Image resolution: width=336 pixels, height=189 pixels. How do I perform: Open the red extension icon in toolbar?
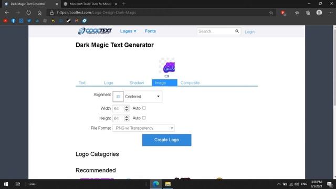click(283, 13)
